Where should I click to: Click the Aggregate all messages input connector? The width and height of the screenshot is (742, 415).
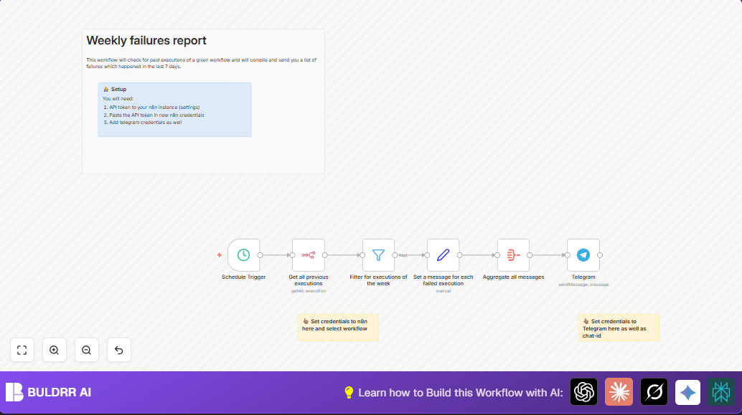click(497, 254)
